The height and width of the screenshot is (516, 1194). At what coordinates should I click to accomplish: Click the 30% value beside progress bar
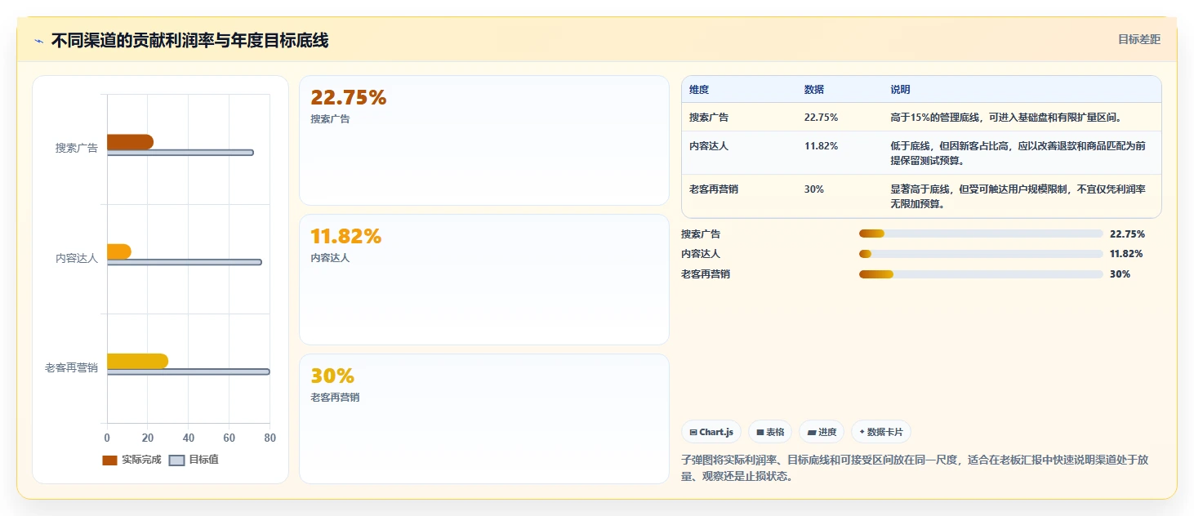tap(1120, 274)
